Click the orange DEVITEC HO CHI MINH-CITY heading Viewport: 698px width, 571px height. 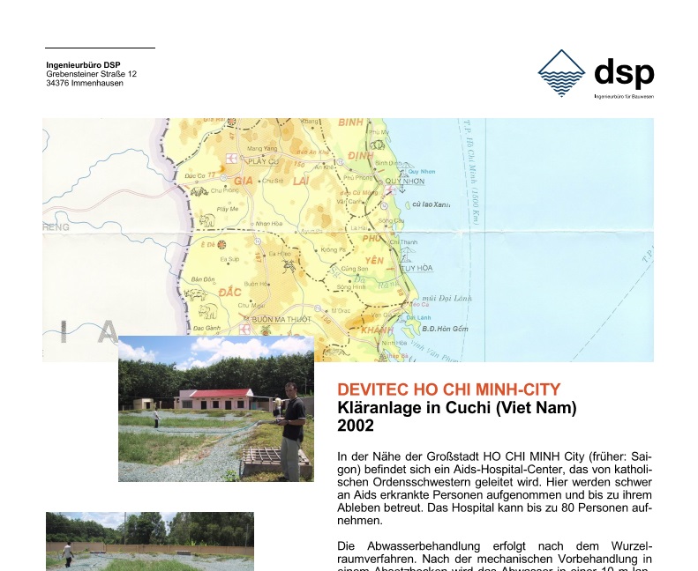coord(448,389)
